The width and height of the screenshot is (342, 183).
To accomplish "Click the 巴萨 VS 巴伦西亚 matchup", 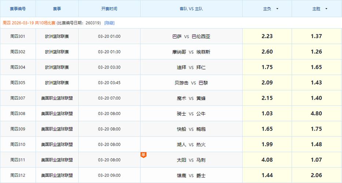I will point(191,36).
